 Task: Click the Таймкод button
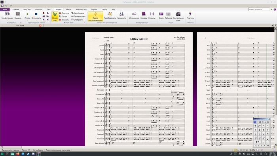tap(168, 15)
